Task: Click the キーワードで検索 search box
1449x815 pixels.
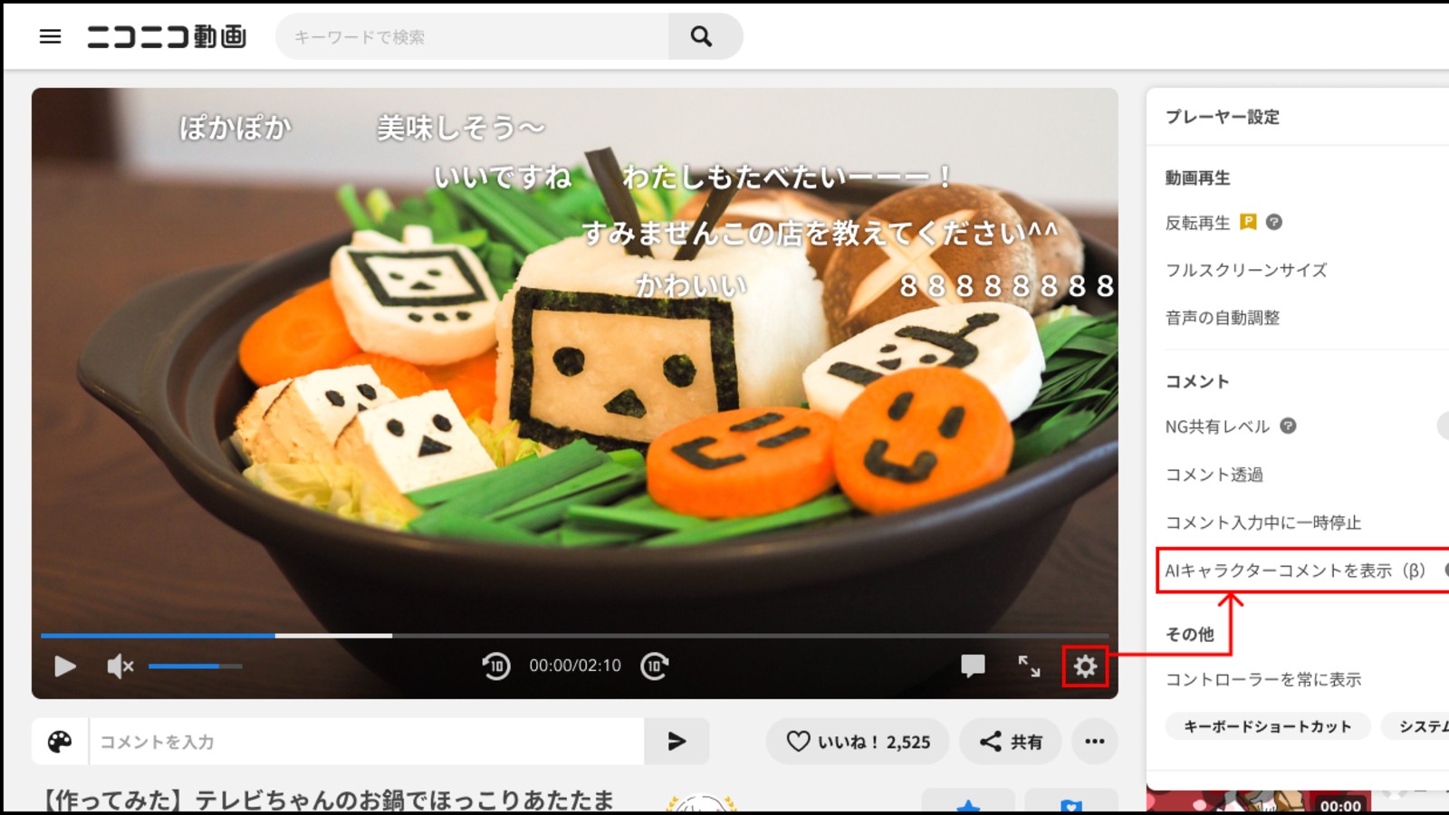Action: [471, 37]
